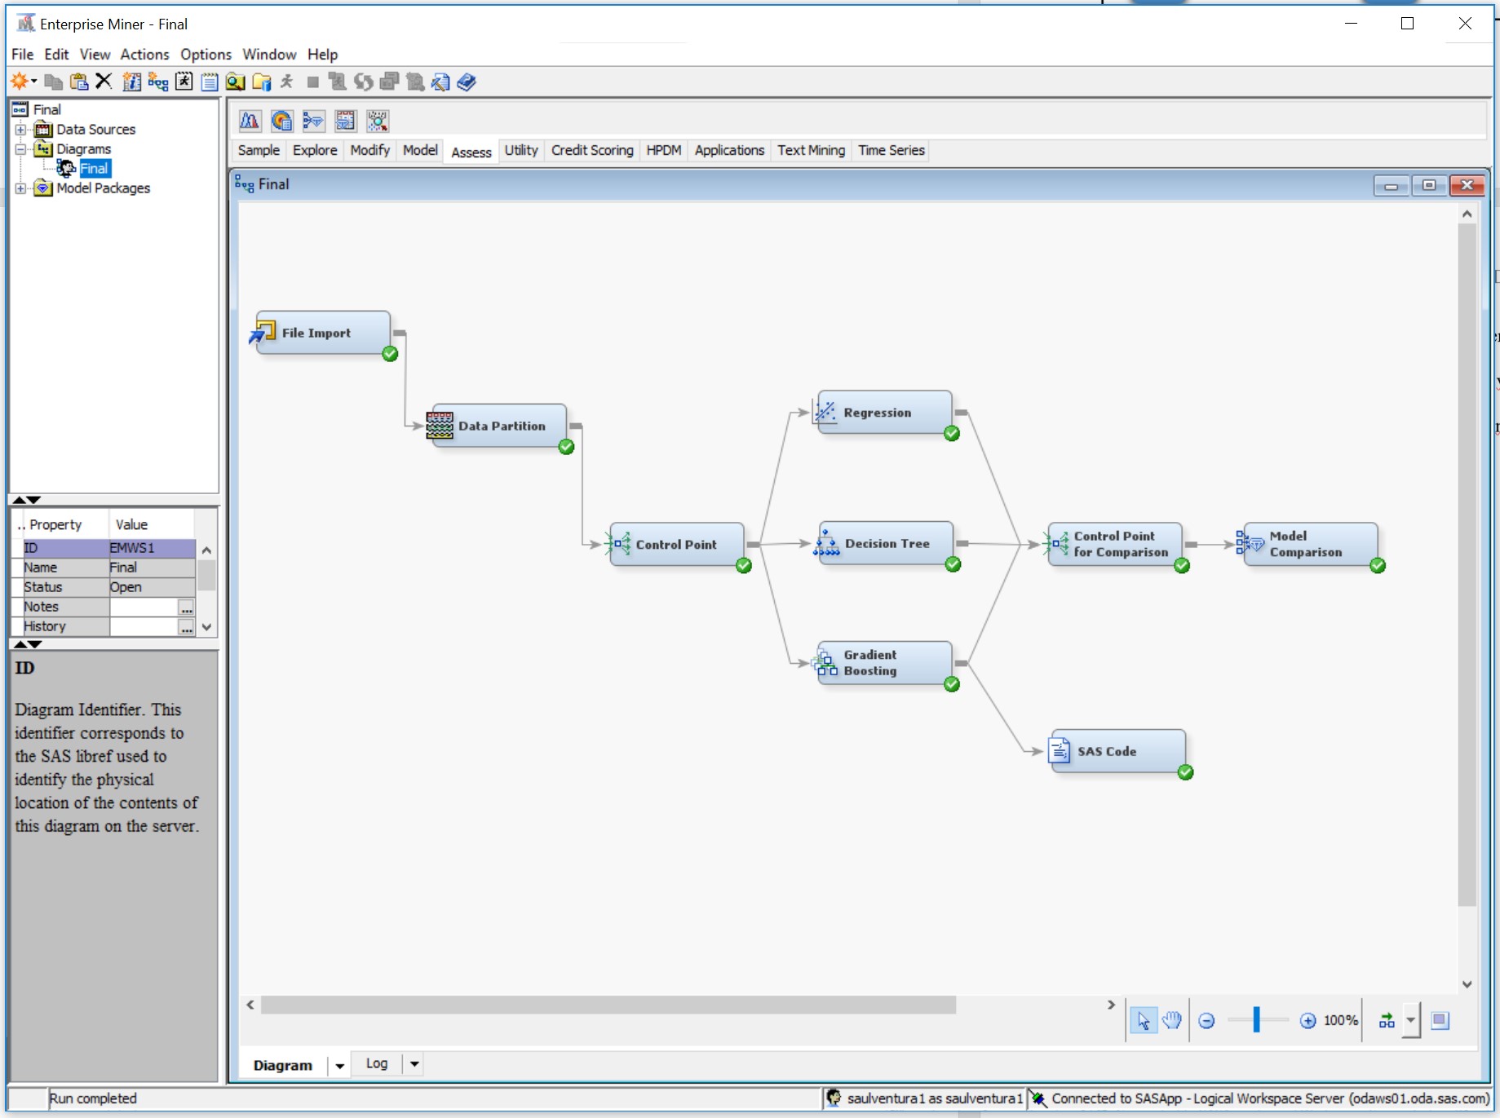Click the diagram horizontal scrollbar
1500x1118 pixels.
(x=608, y=1005)
